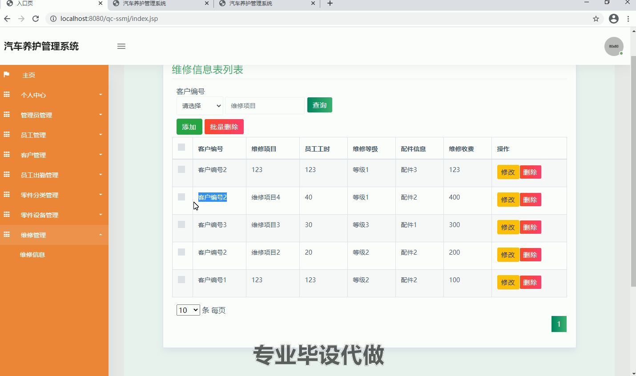The width and height of the screenshot is (636, 376).
Task: Switch to second 汽车养护管理系统 browser tab
Action: click(x=160, y=4)
